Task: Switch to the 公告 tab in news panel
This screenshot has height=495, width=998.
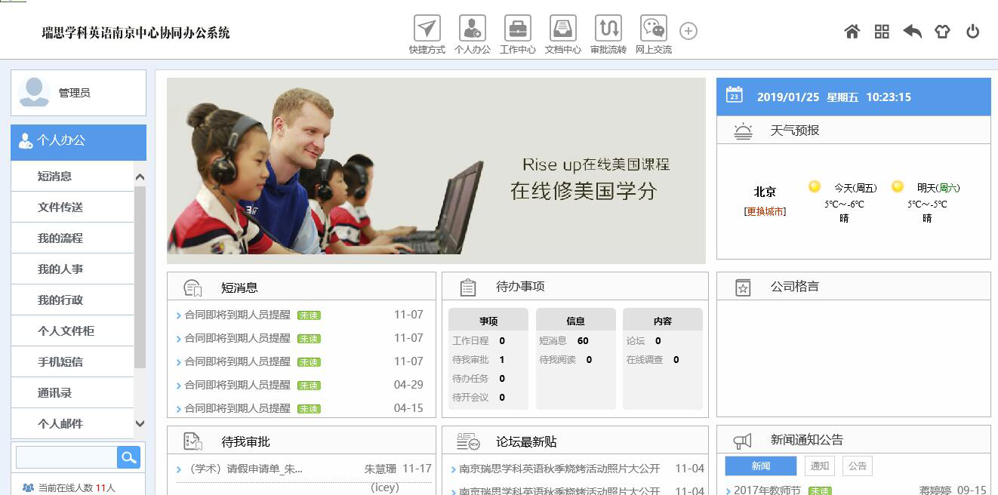Action: click(857, 466)
